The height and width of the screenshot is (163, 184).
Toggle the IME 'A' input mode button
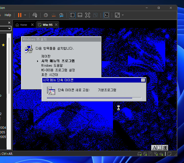[154, 148]
